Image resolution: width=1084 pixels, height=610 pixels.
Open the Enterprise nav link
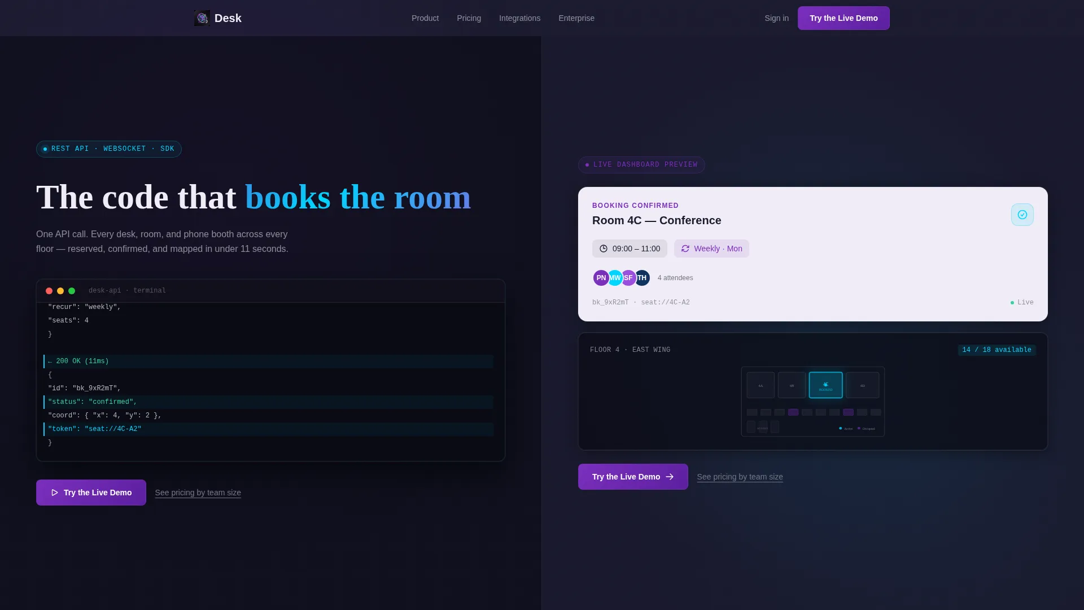point(576,18)
